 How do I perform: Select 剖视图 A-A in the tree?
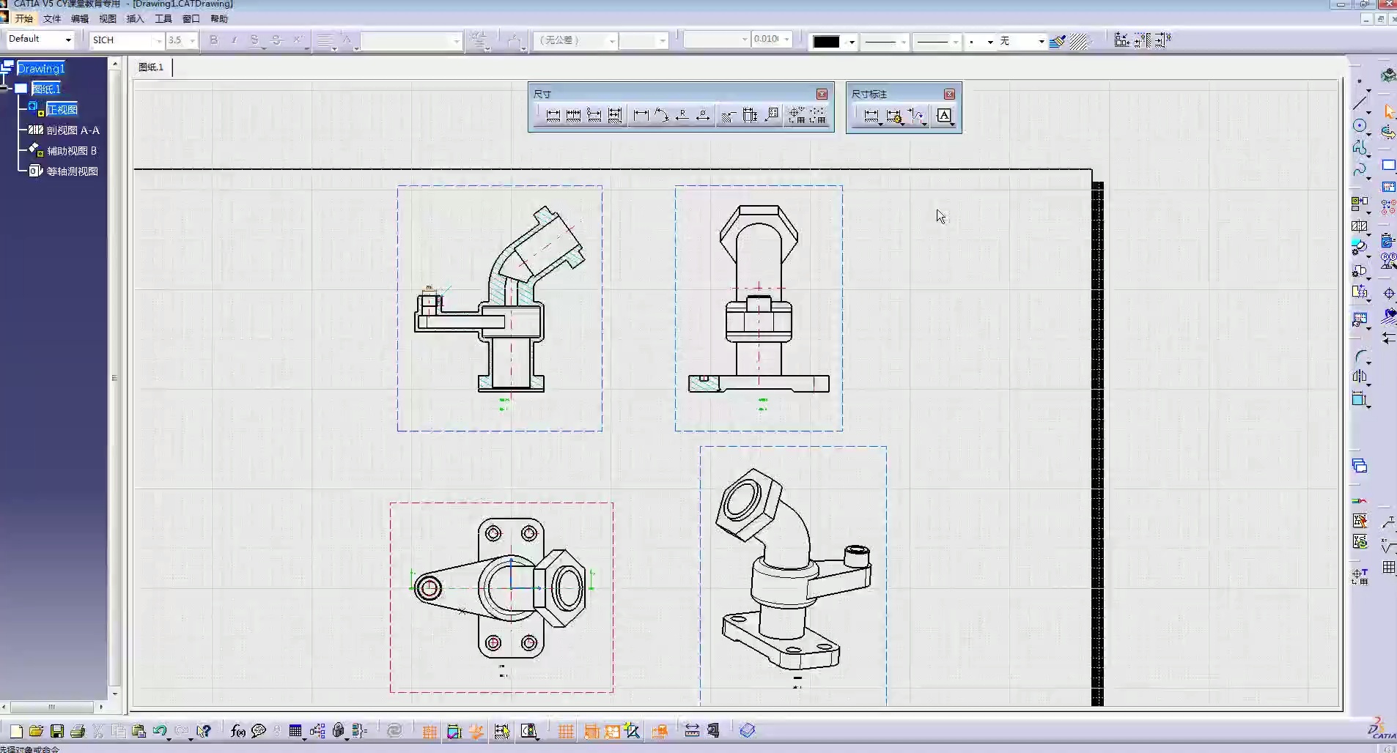[73, 130]
